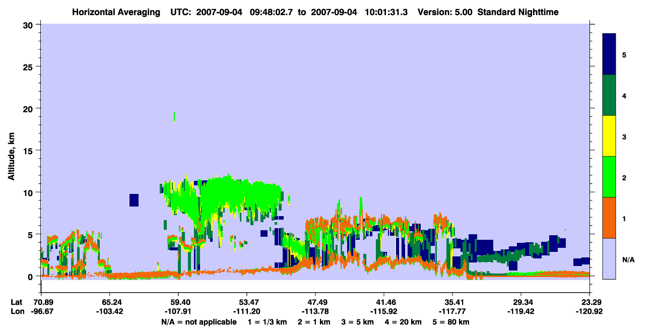The image size is (655, 336).
Task: Click longitude value -107.91
Action: tap(178, 311)
